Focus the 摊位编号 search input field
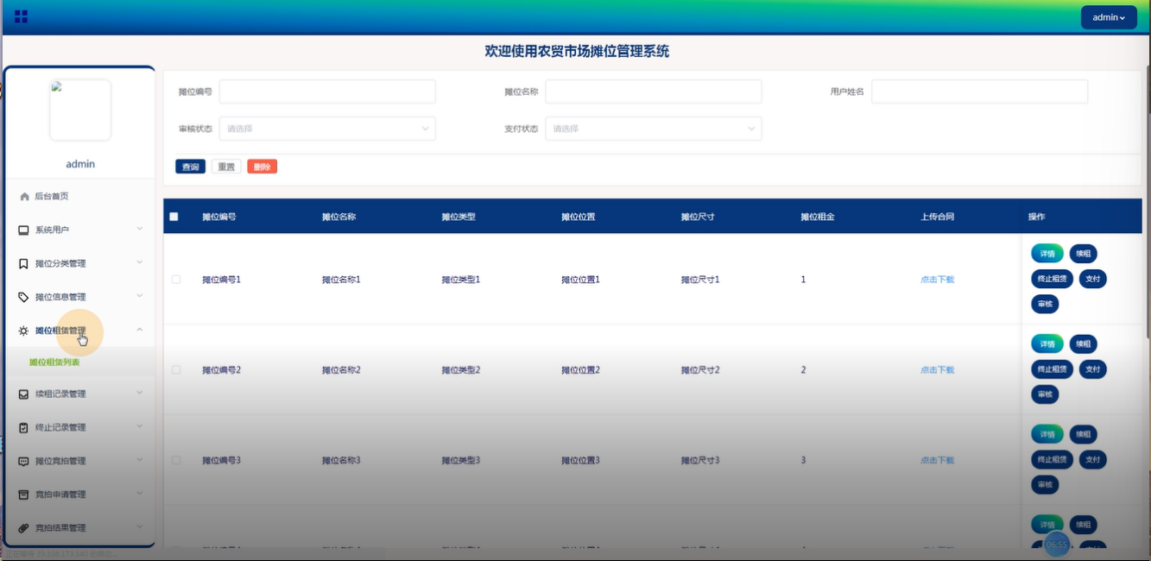 coord(327,91)
